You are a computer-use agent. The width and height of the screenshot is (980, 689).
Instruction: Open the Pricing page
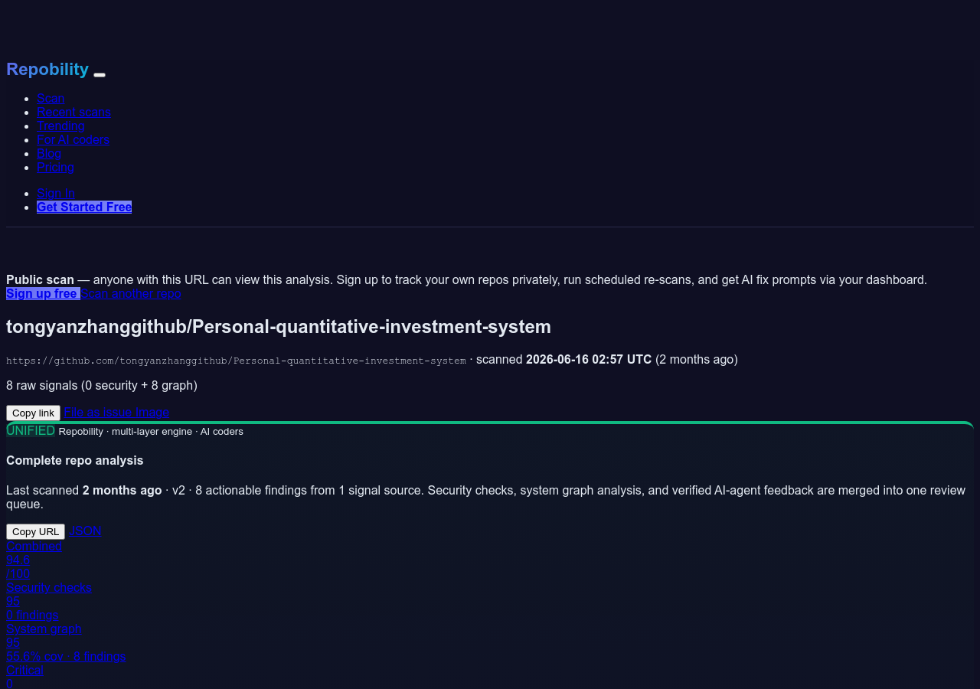pos(55,167)
